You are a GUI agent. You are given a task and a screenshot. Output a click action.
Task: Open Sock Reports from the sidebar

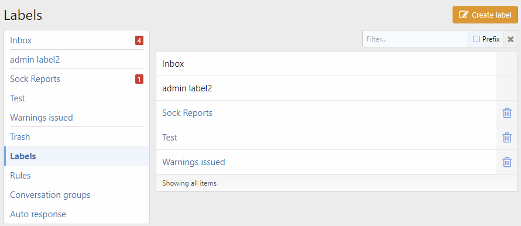[x=35, y=79]
